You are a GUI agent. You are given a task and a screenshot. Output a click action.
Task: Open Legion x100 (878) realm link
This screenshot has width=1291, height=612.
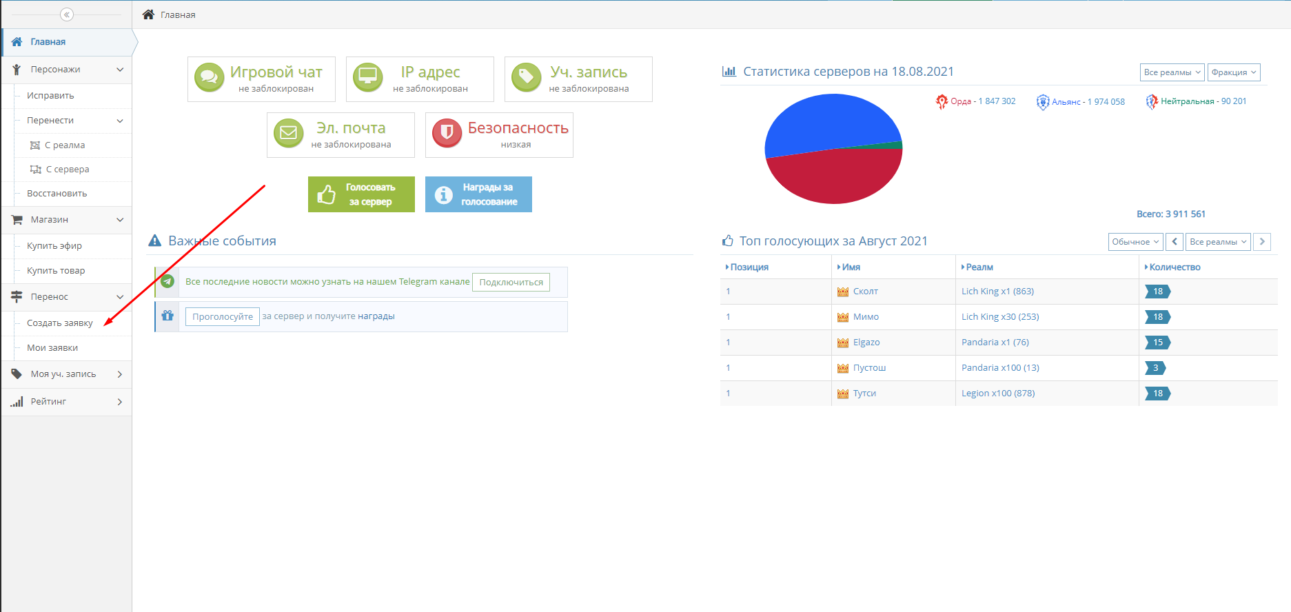pos(998,394)
